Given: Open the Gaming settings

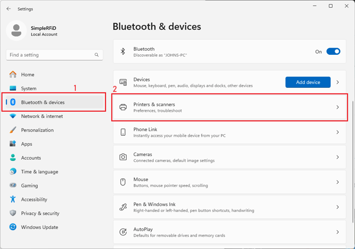Looking at the screenshot, I should 54,185.
